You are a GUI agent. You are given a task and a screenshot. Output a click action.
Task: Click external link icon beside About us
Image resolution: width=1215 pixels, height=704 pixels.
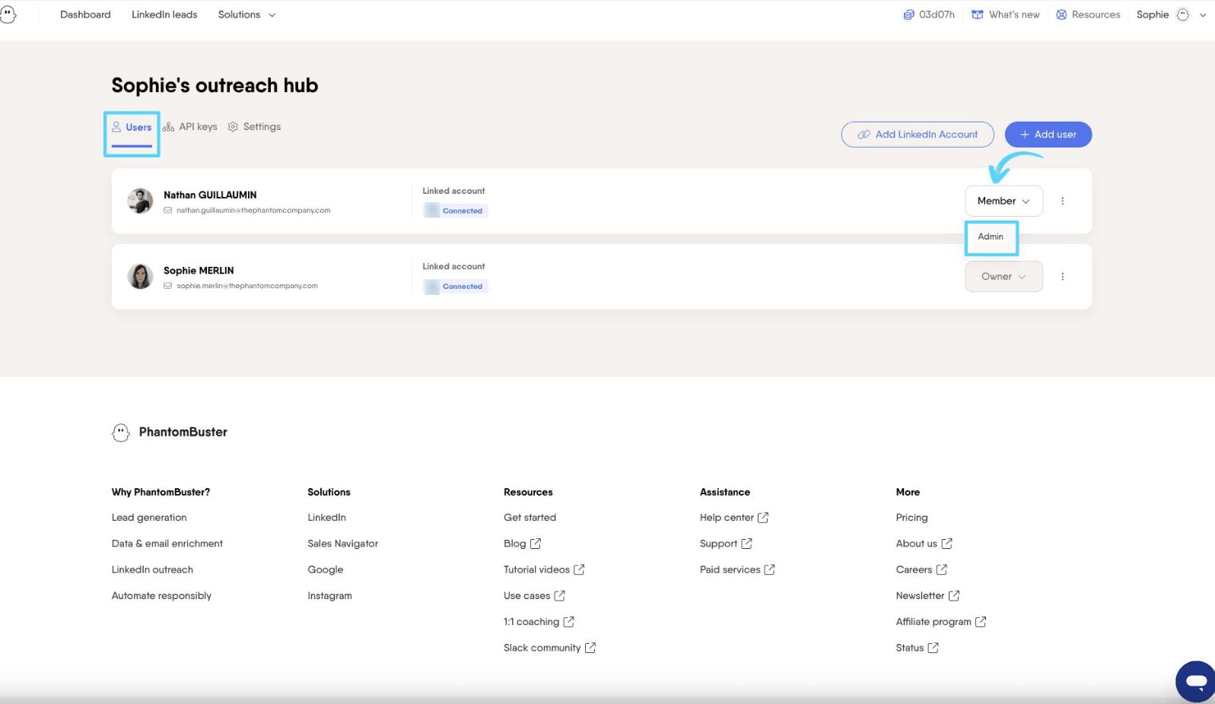[947, 544]
